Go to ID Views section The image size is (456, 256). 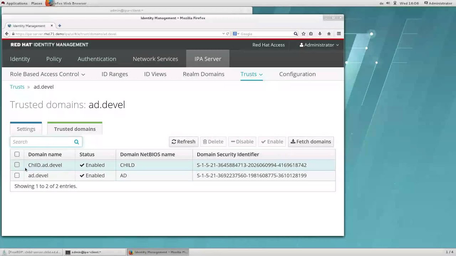pyautogui.click(x=155, y=74)
